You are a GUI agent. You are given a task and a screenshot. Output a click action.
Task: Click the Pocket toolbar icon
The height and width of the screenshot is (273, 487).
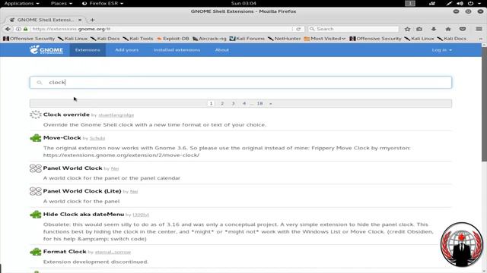463,29
